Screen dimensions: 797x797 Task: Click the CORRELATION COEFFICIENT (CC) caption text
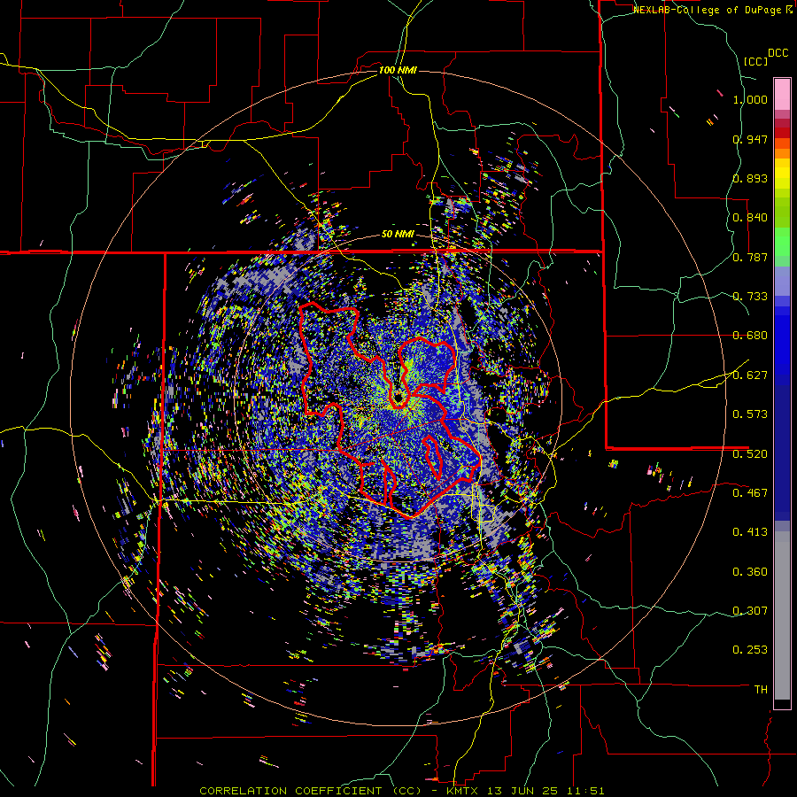tap(311, 791)
